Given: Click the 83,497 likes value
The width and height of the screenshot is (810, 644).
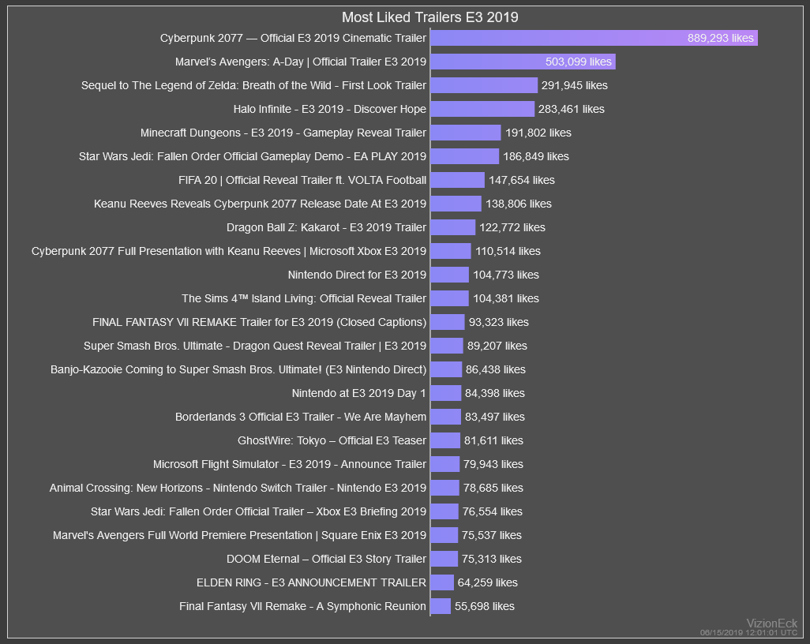Looking at the screenshot, I should pyautogui.click(x=494, y=417).
